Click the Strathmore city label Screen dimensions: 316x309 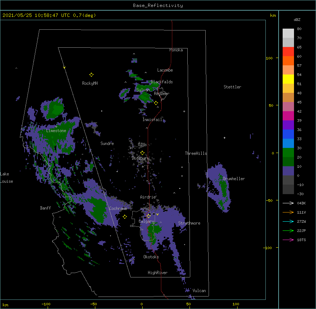(189, 223)
